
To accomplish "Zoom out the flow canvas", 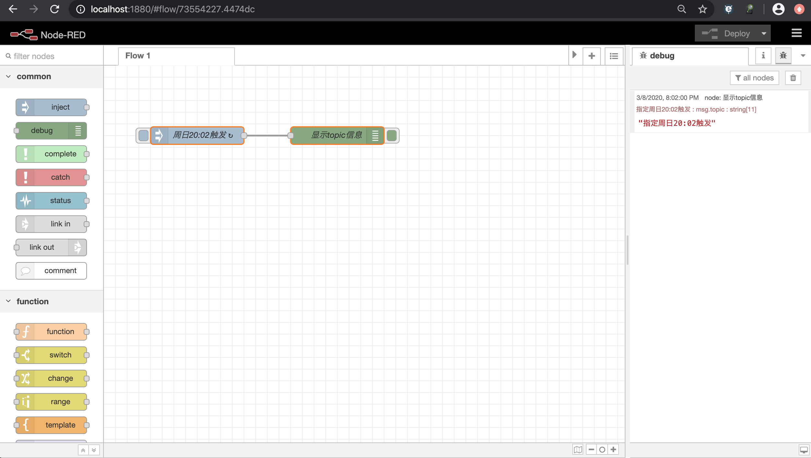I will click(x=591, y=450).
